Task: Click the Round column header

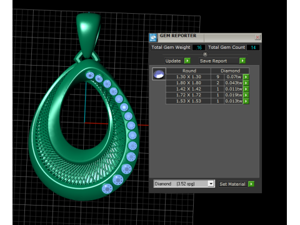Action: [x=189, y=71]
